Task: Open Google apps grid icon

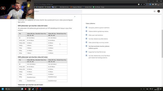Action: pyautogui.click(x=155, y=11)
